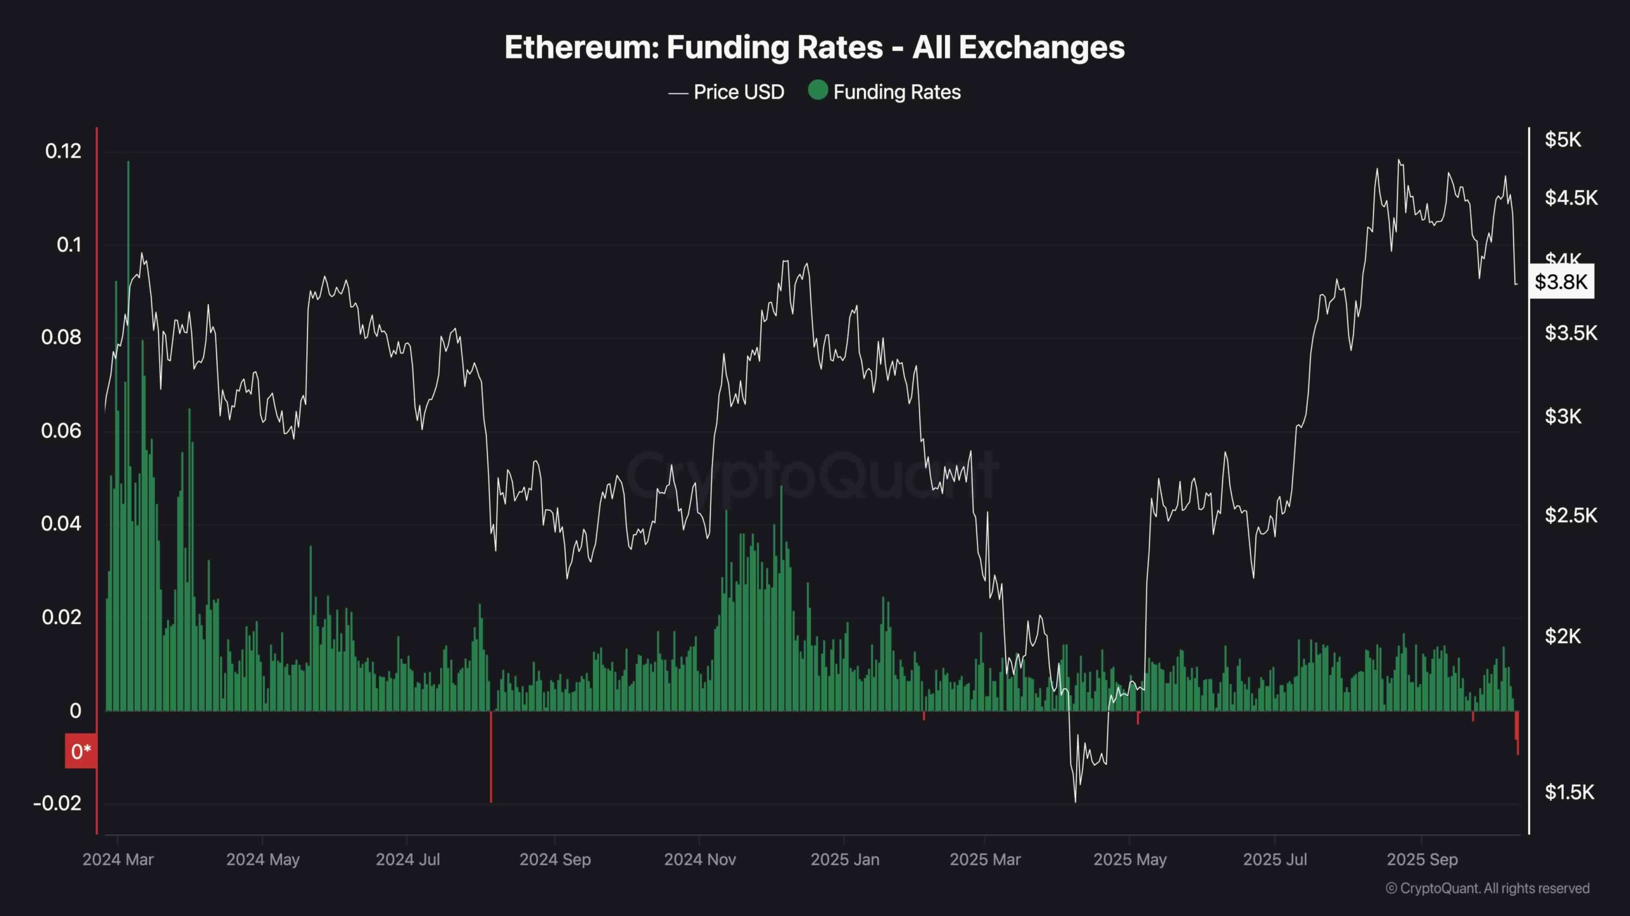Viewport: 1630px width, 916px height.
Task: Click the Price USD legend text
Action: click(739, 92)
